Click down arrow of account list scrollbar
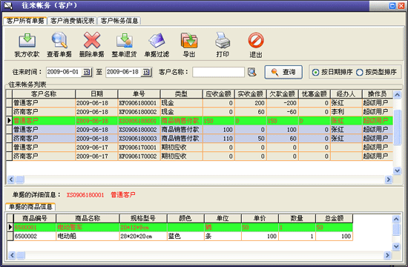 (397, 171)
